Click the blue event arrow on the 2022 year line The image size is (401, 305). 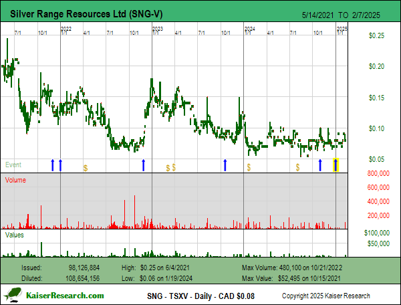pos(61,165)
